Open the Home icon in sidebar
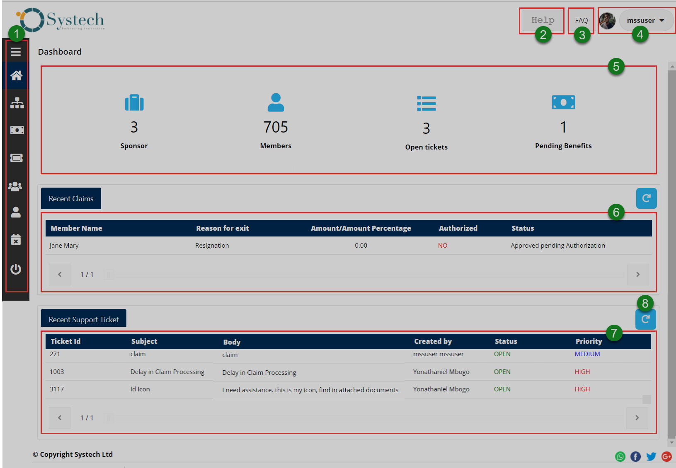 16,75
